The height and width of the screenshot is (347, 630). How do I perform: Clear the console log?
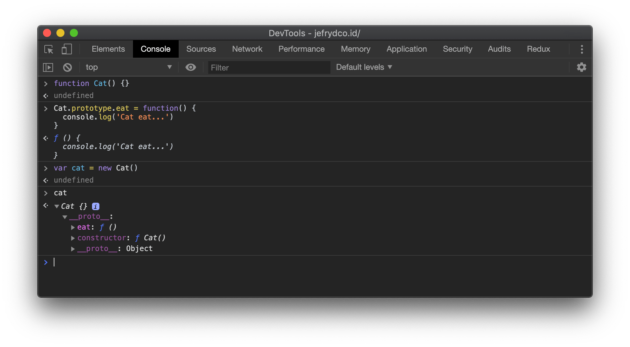[67, 67]
